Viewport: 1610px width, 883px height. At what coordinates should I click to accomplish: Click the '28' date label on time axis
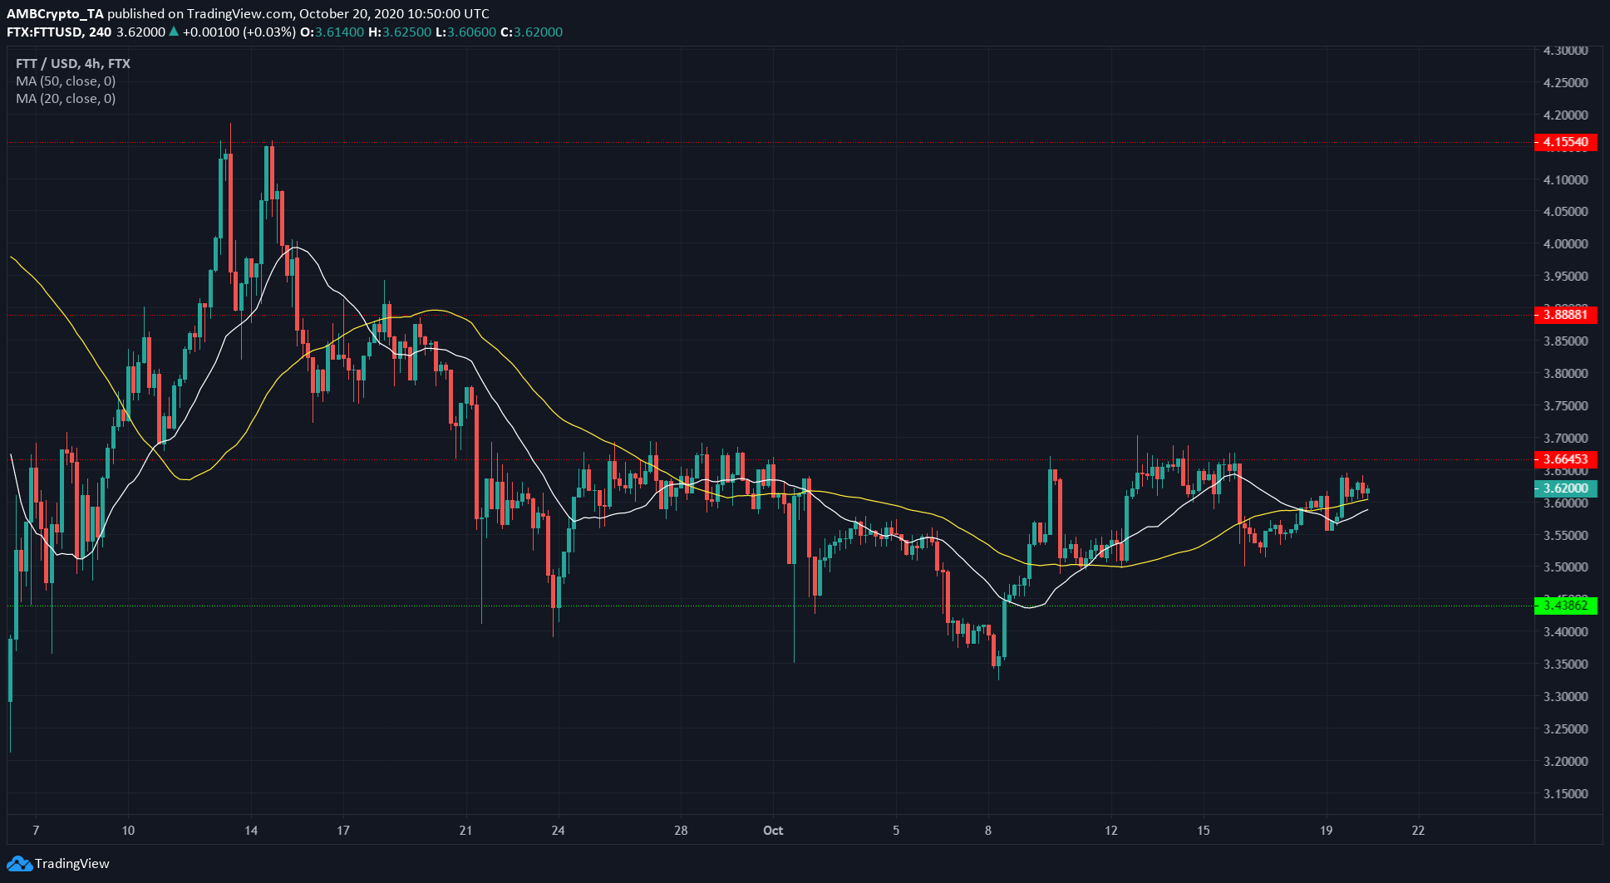pos(681,831)
